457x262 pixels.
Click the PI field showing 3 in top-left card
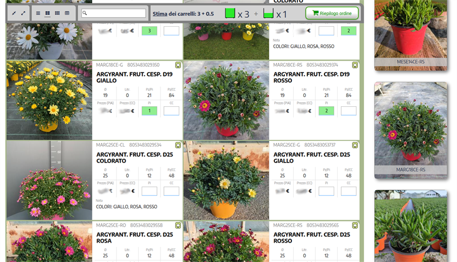pyautogui.click(x=149, y=31)
